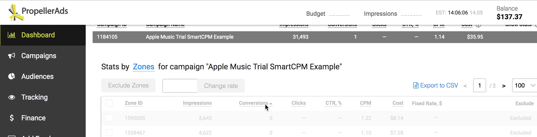Image resolution: width=537 pixels, height=137 pixels.
Task: Click the Excluded status for zone 1590005
Action: [x=521, y=118]
